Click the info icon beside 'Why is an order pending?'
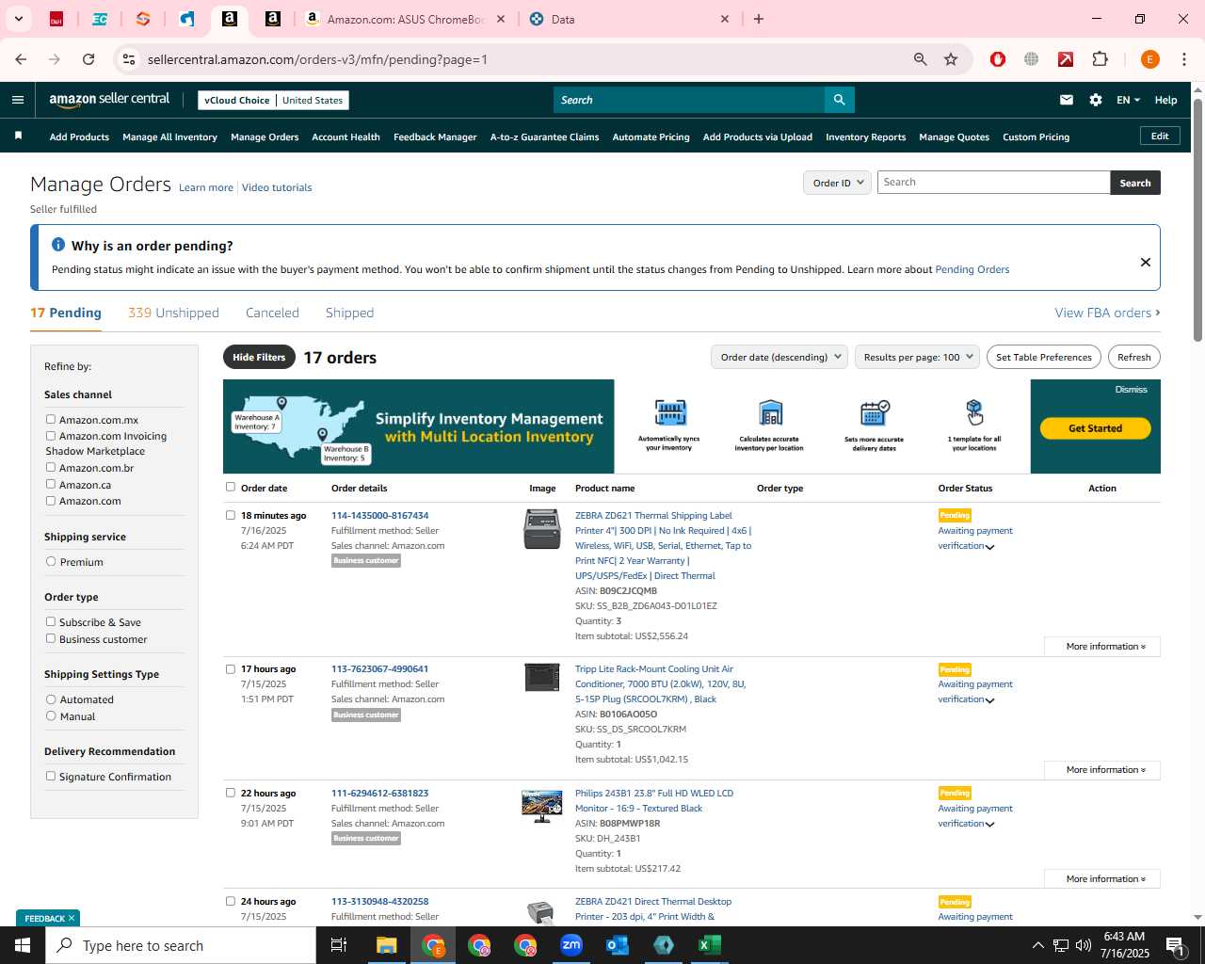 [x=58, y=245]
